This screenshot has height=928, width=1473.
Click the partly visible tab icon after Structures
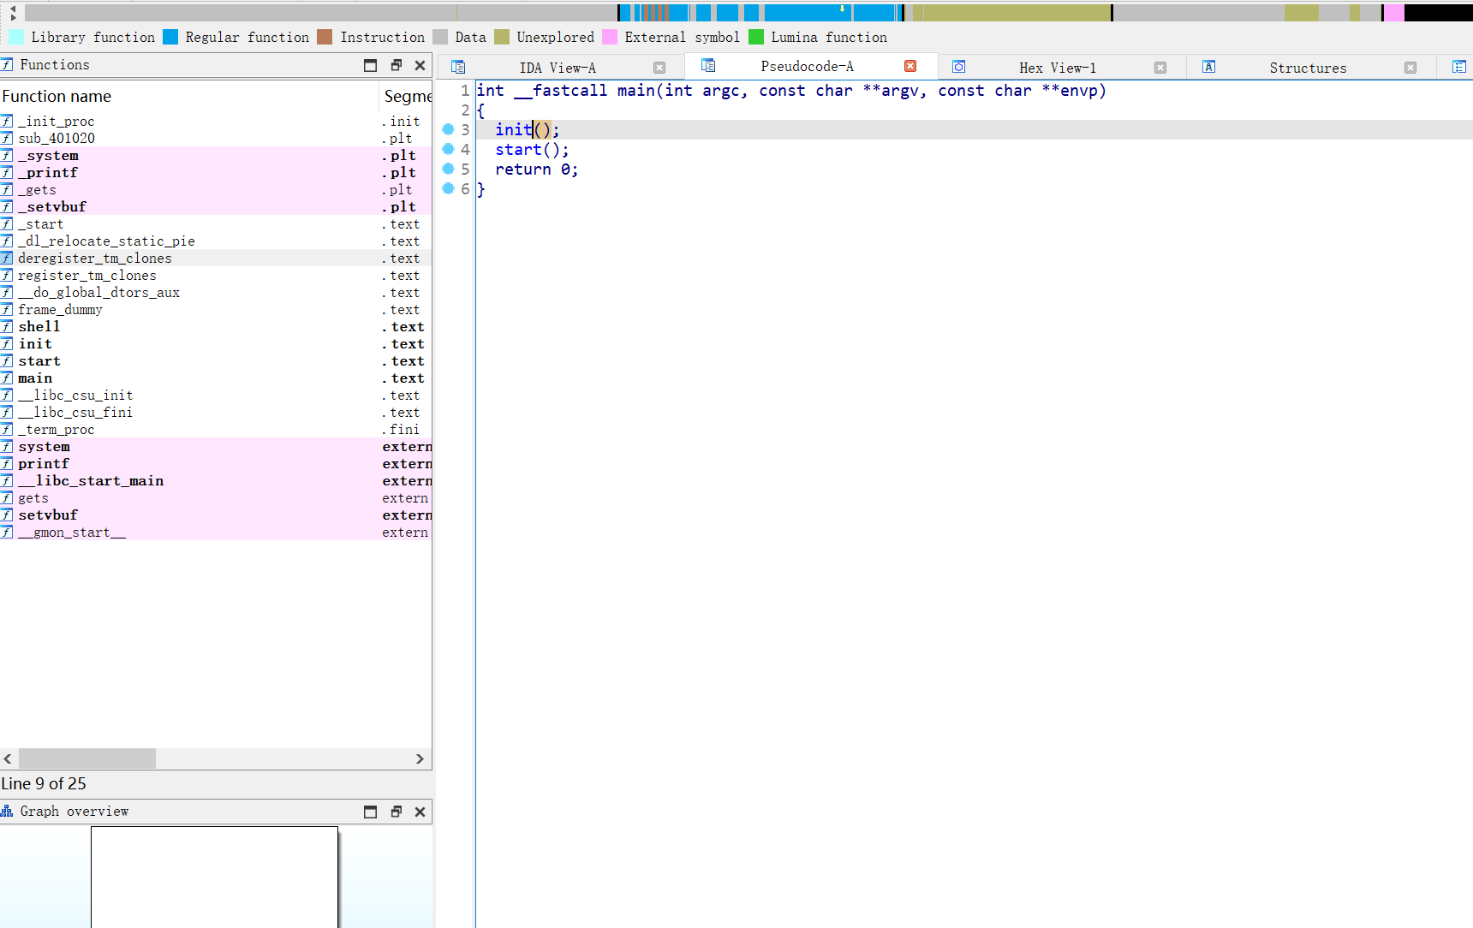1459,67
